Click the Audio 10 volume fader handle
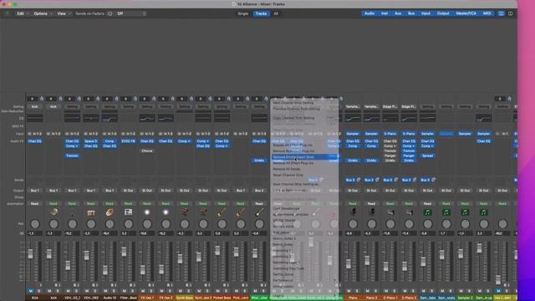The width and height of the screenshot is (535, 301). 105,270
